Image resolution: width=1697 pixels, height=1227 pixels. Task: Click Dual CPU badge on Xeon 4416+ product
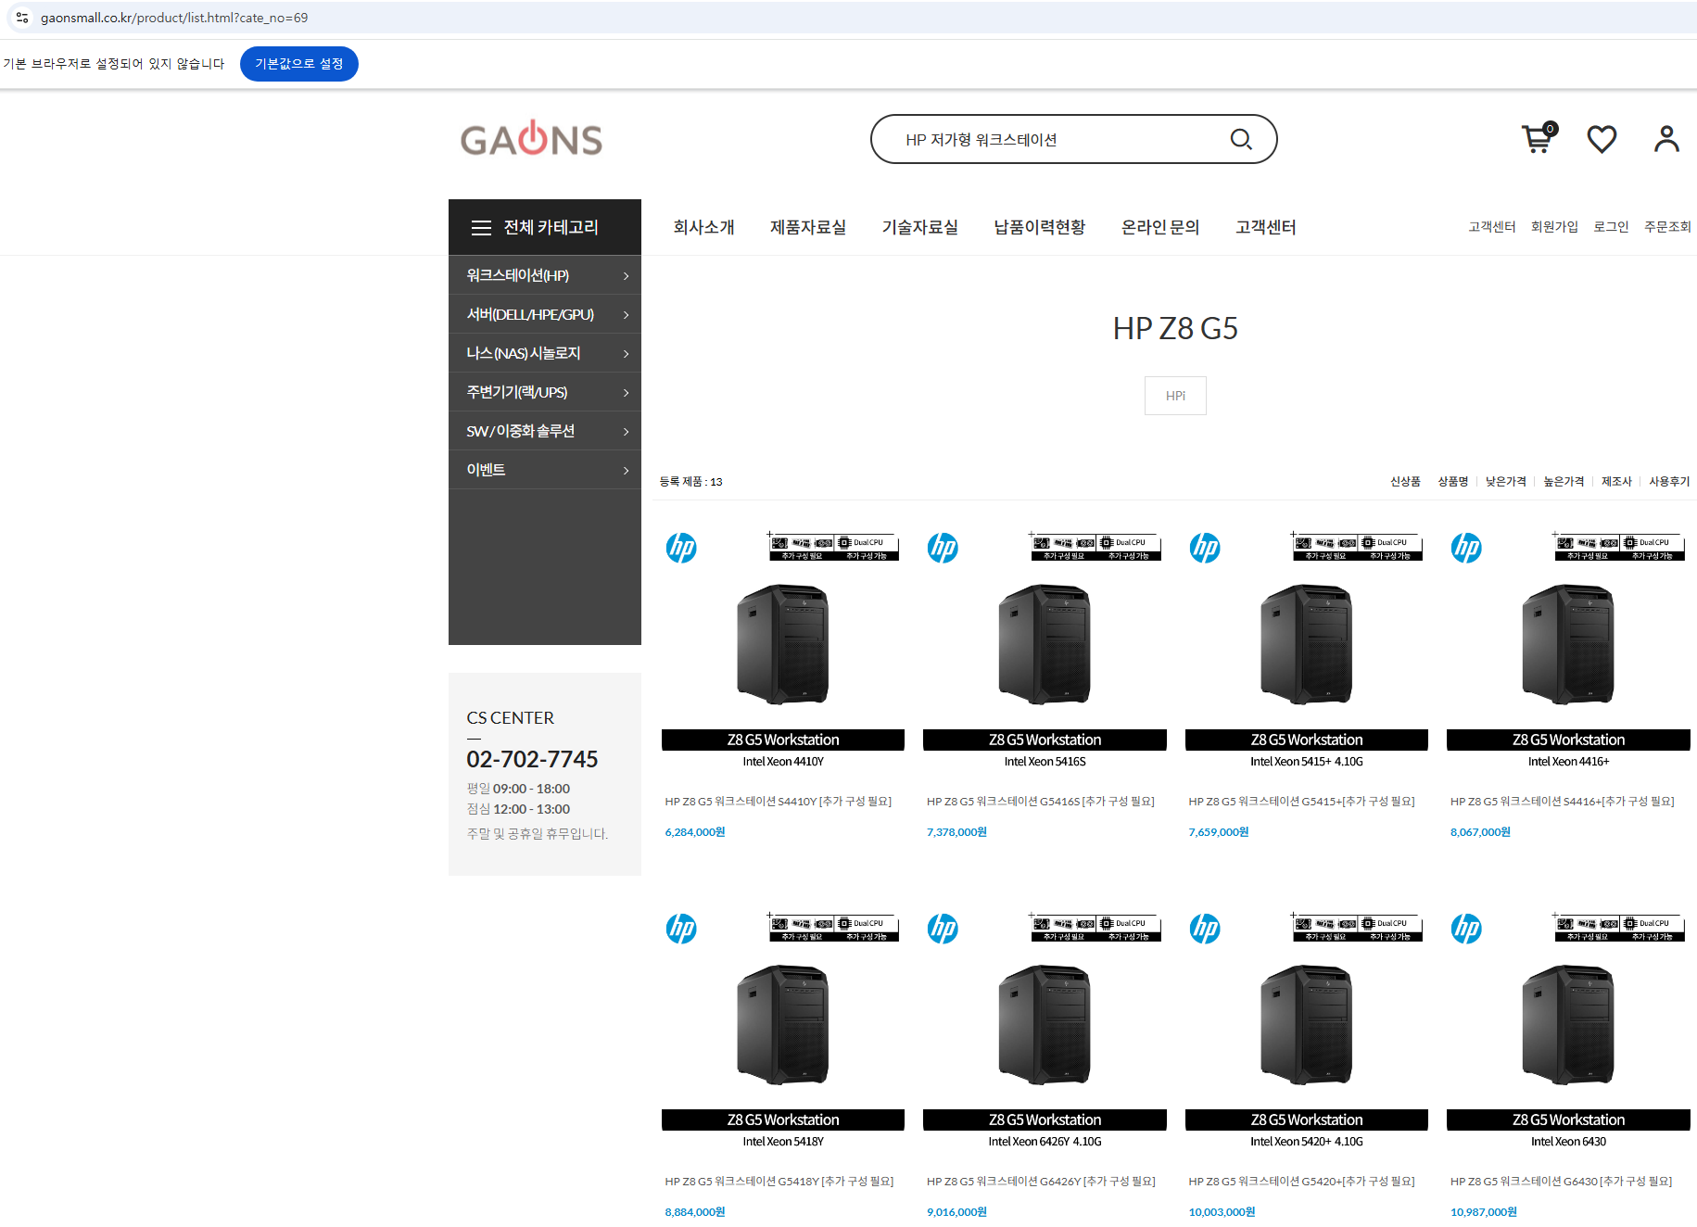point(1653,547)
